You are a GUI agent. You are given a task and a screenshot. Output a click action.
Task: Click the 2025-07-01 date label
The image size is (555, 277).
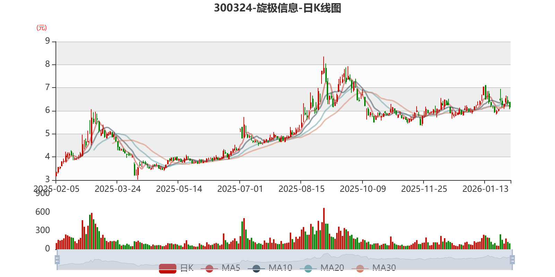tap(240, 189)
